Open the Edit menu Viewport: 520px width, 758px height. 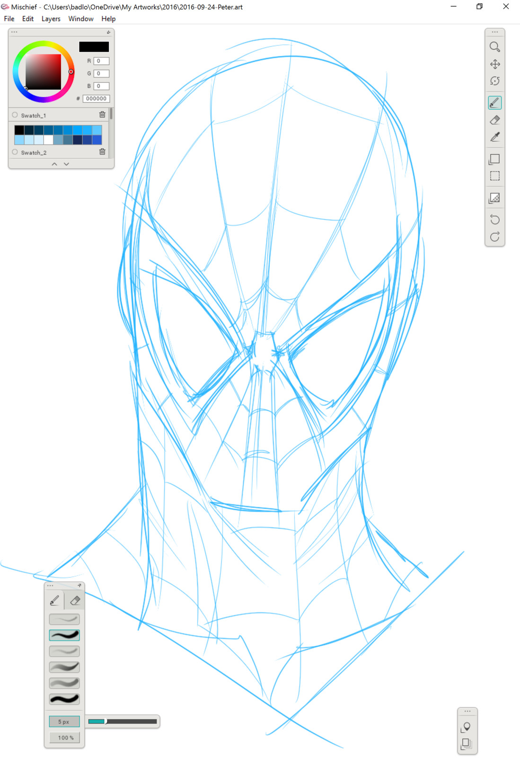point(28,19)
